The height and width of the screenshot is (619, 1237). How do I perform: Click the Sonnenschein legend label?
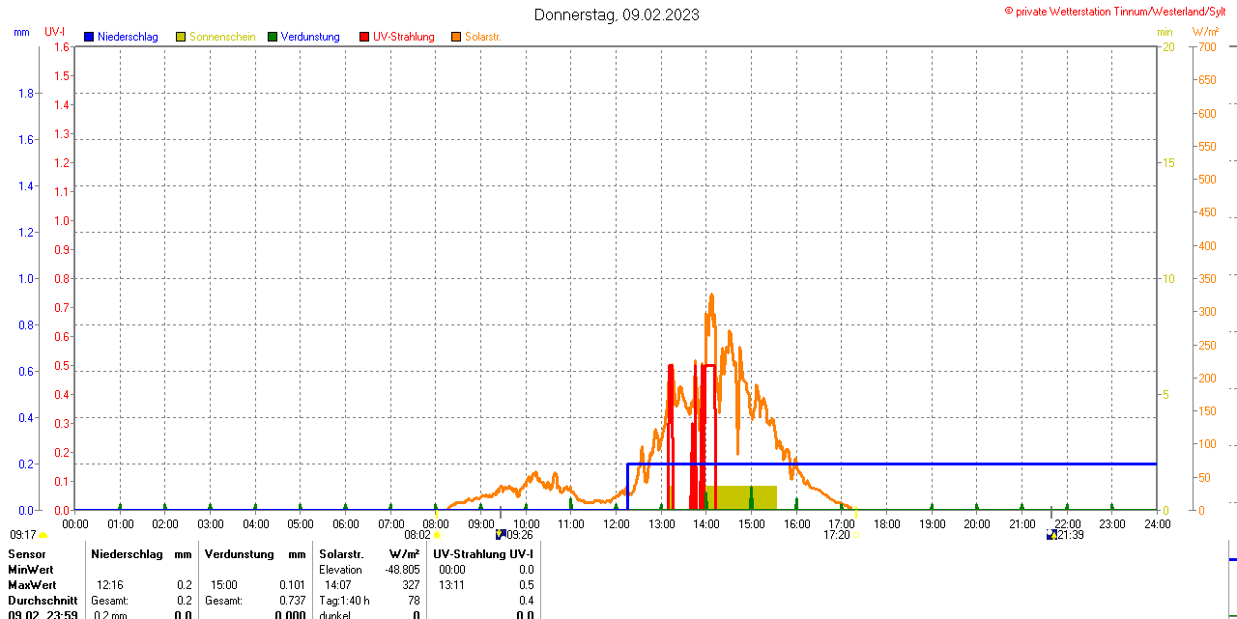click(x=222, y=37)
